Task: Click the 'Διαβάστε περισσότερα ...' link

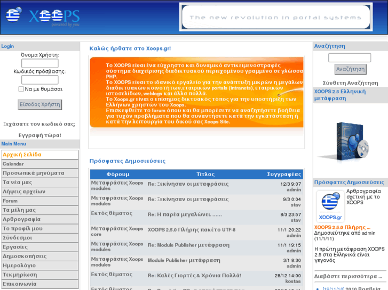Action: (x=348, y=276)
